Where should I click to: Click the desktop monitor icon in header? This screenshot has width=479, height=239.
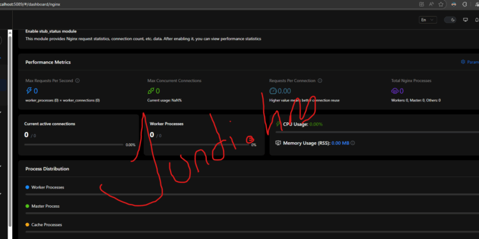[466, 20]
